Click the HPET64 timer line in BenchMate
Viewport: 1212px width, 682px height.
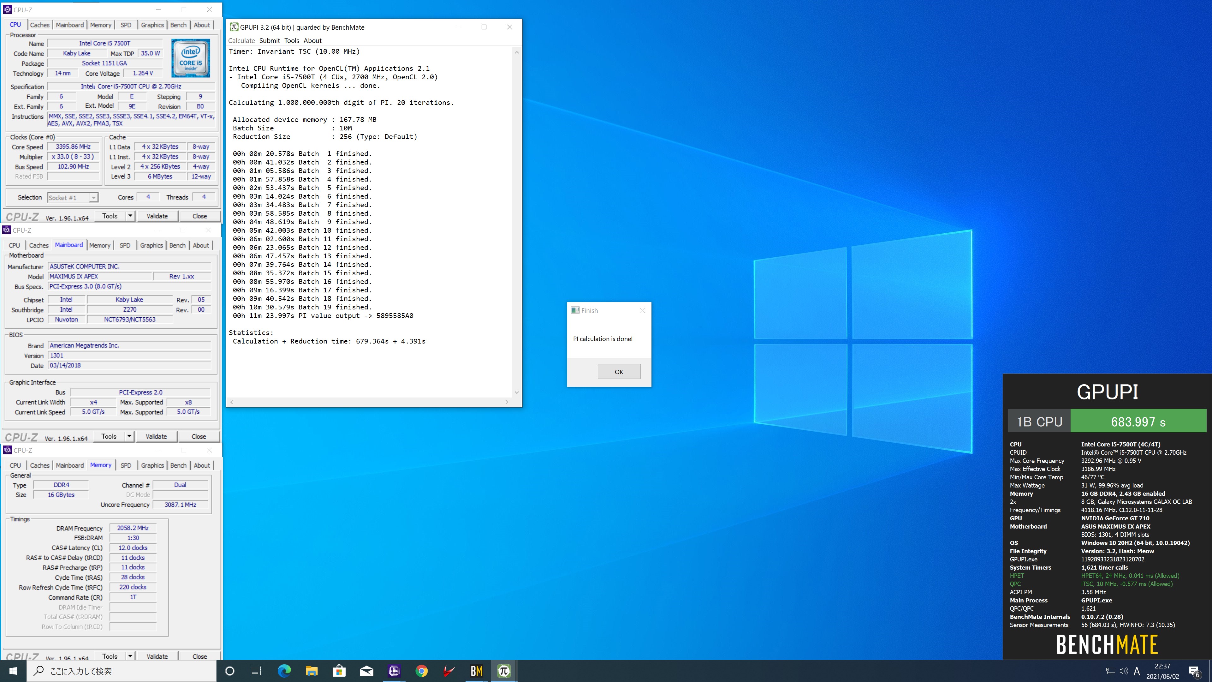[1130, 576]
